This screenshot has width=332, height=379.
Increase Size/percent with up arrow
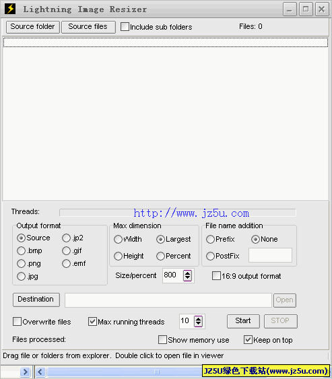[188, 273]
